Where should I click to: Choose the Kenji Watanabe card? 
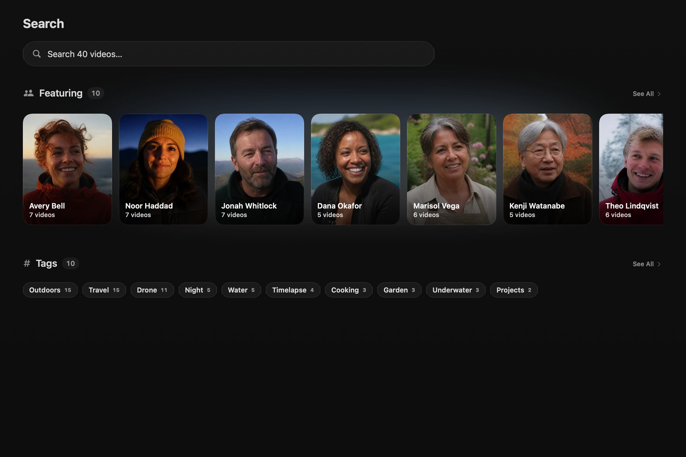pos(548,169)
